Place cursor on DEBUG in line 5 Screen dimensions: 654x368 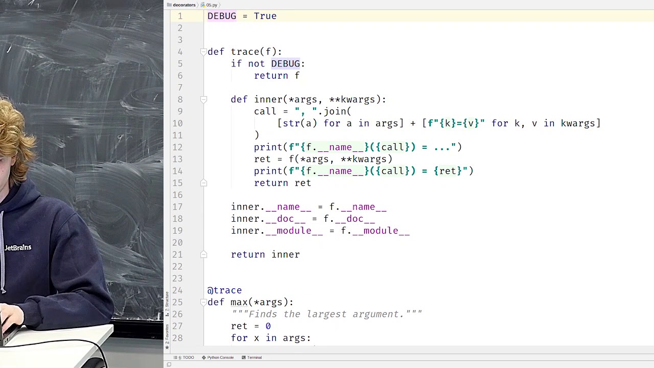coord(285,64)
